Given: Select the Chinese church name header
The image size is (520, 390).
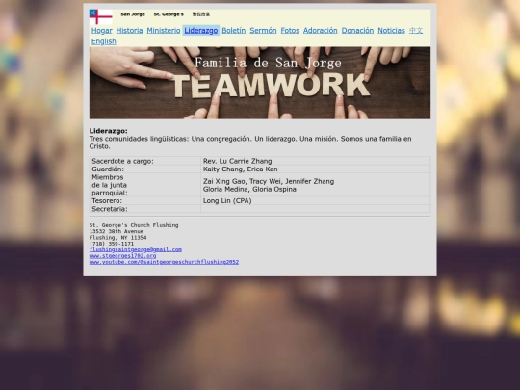Looking at the screenshot, I should 201,14.
